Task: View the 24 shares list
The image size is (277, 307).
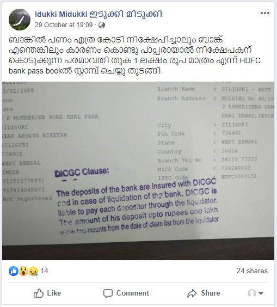Action: point(252,271)
